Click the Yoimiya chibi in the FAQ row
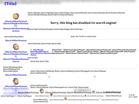139x104 pixels. [x=66, y=99]
